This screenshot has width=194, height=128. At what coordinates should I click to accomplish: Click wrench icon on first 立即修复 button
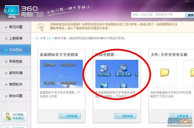62,116
